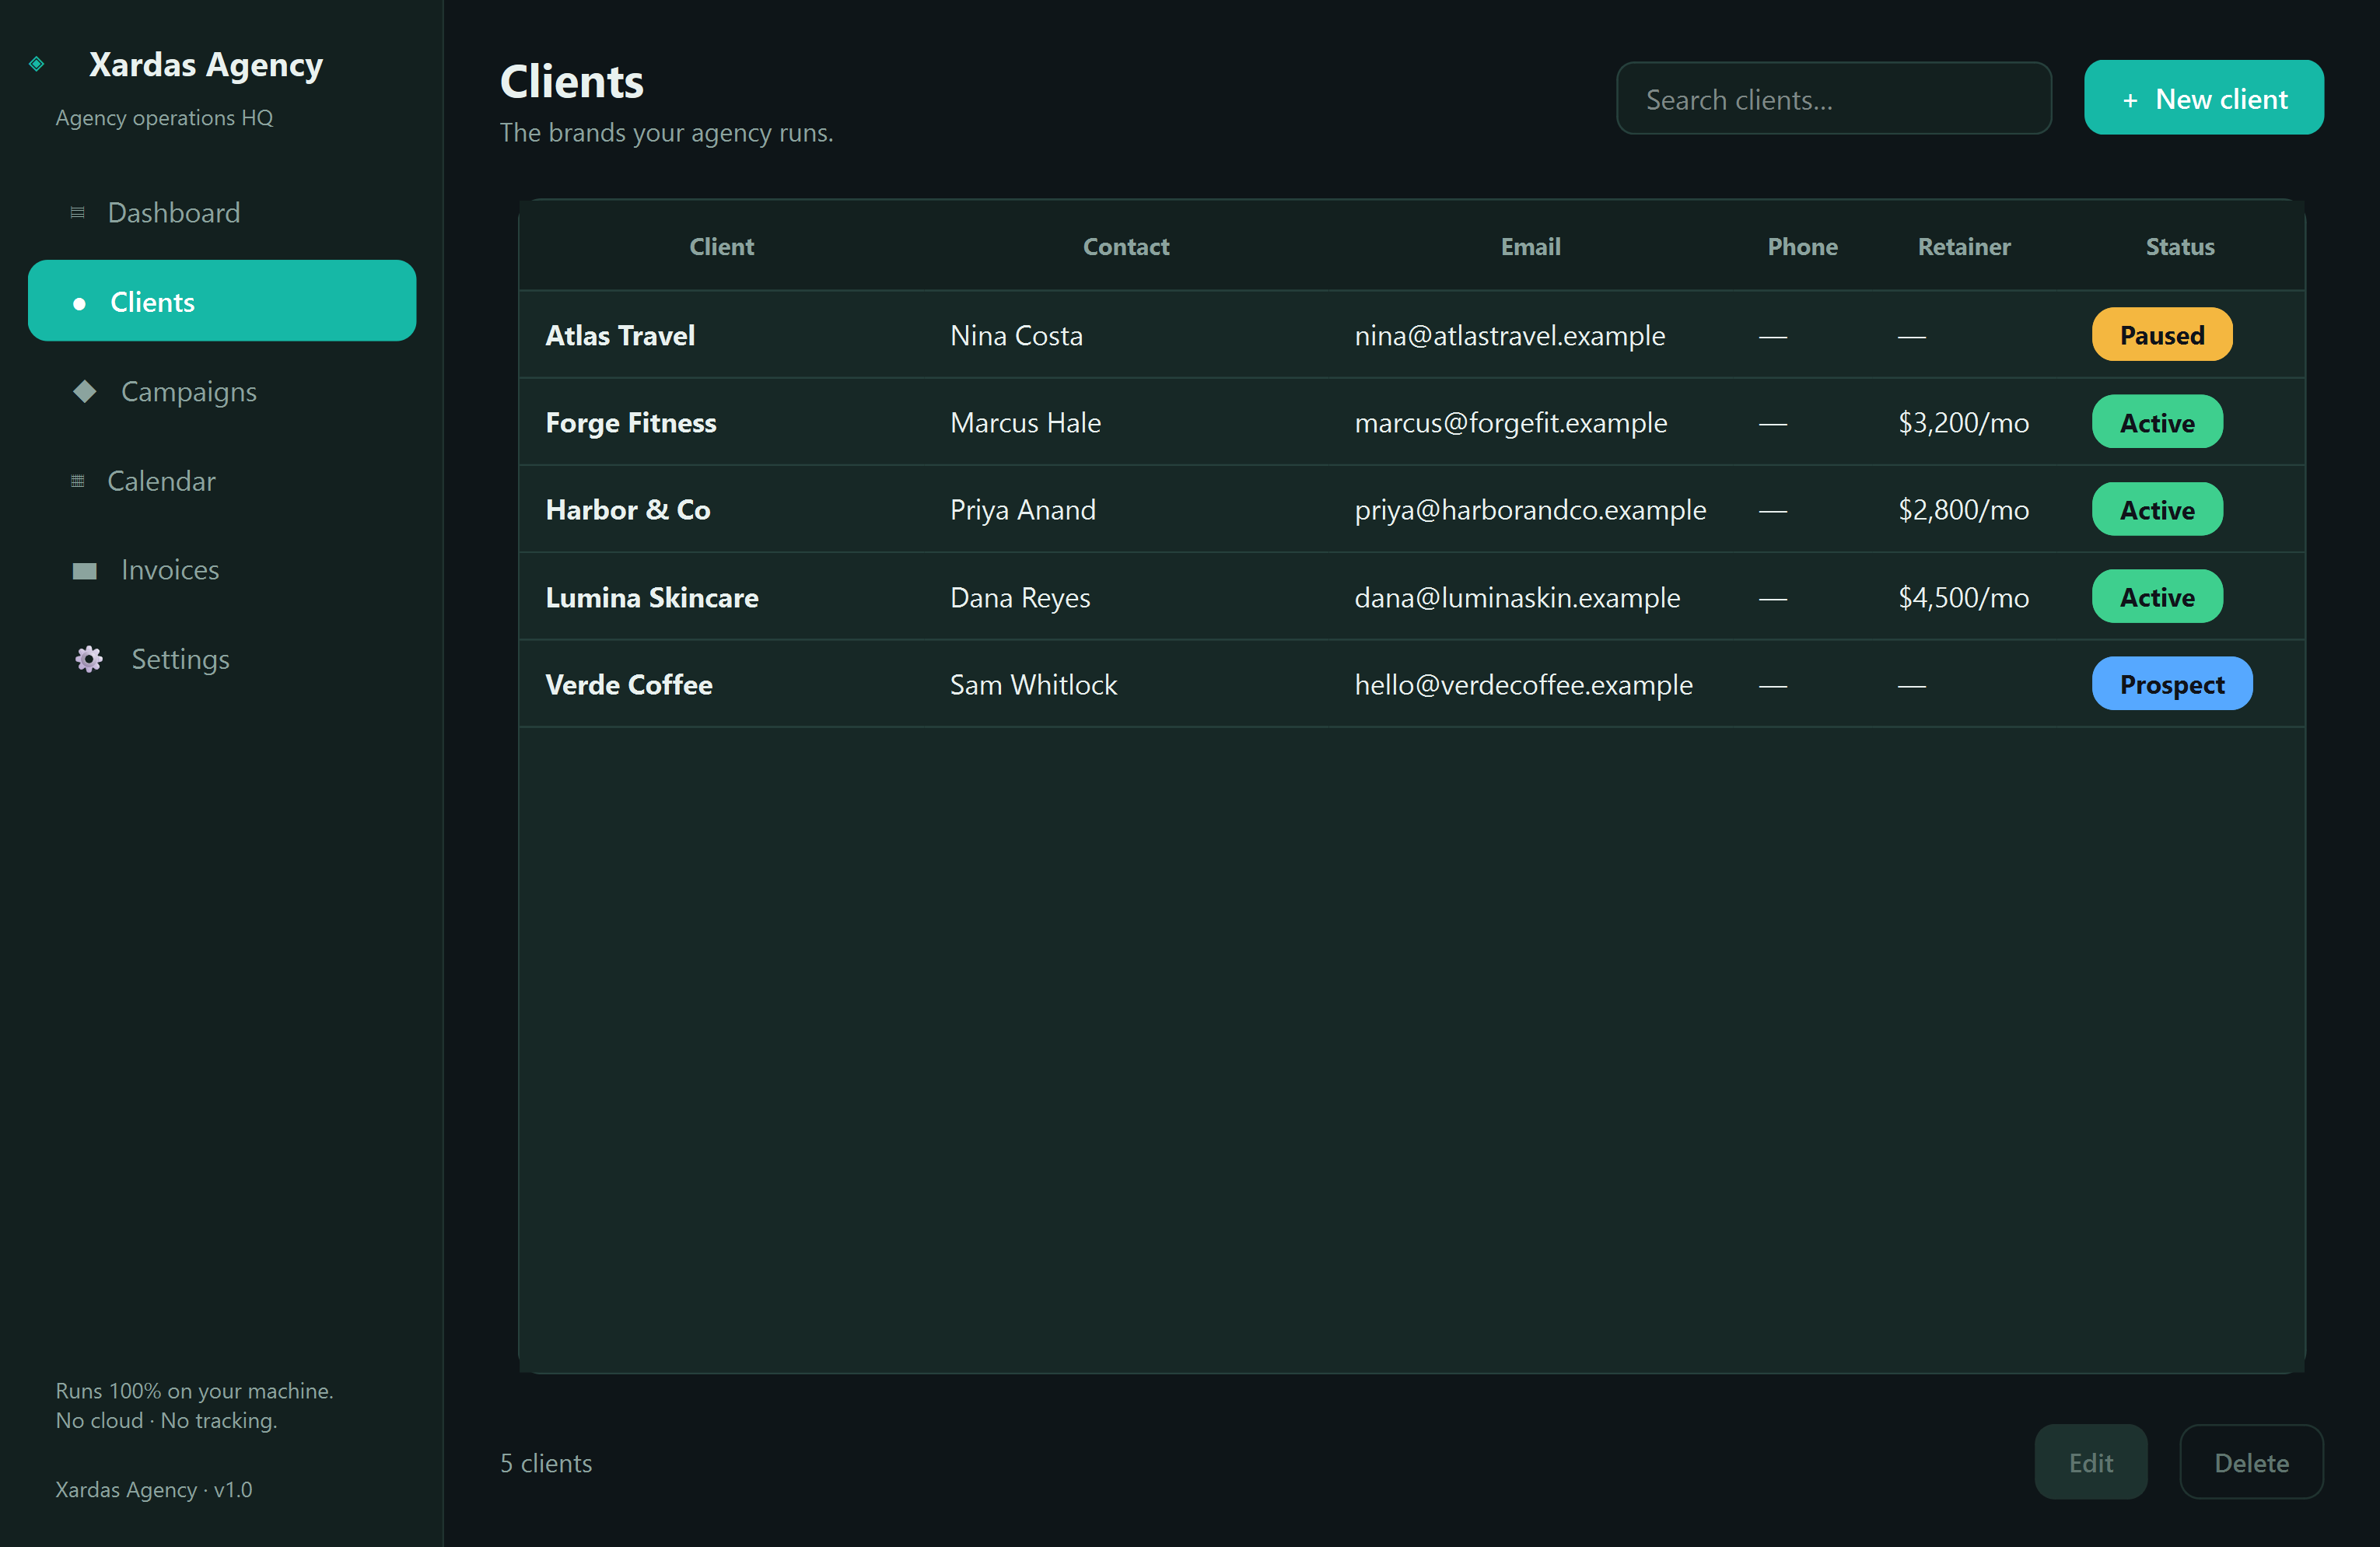Click contact Priya Anand
This screenshot has width=2380, height=1547.
point(1023,510)
